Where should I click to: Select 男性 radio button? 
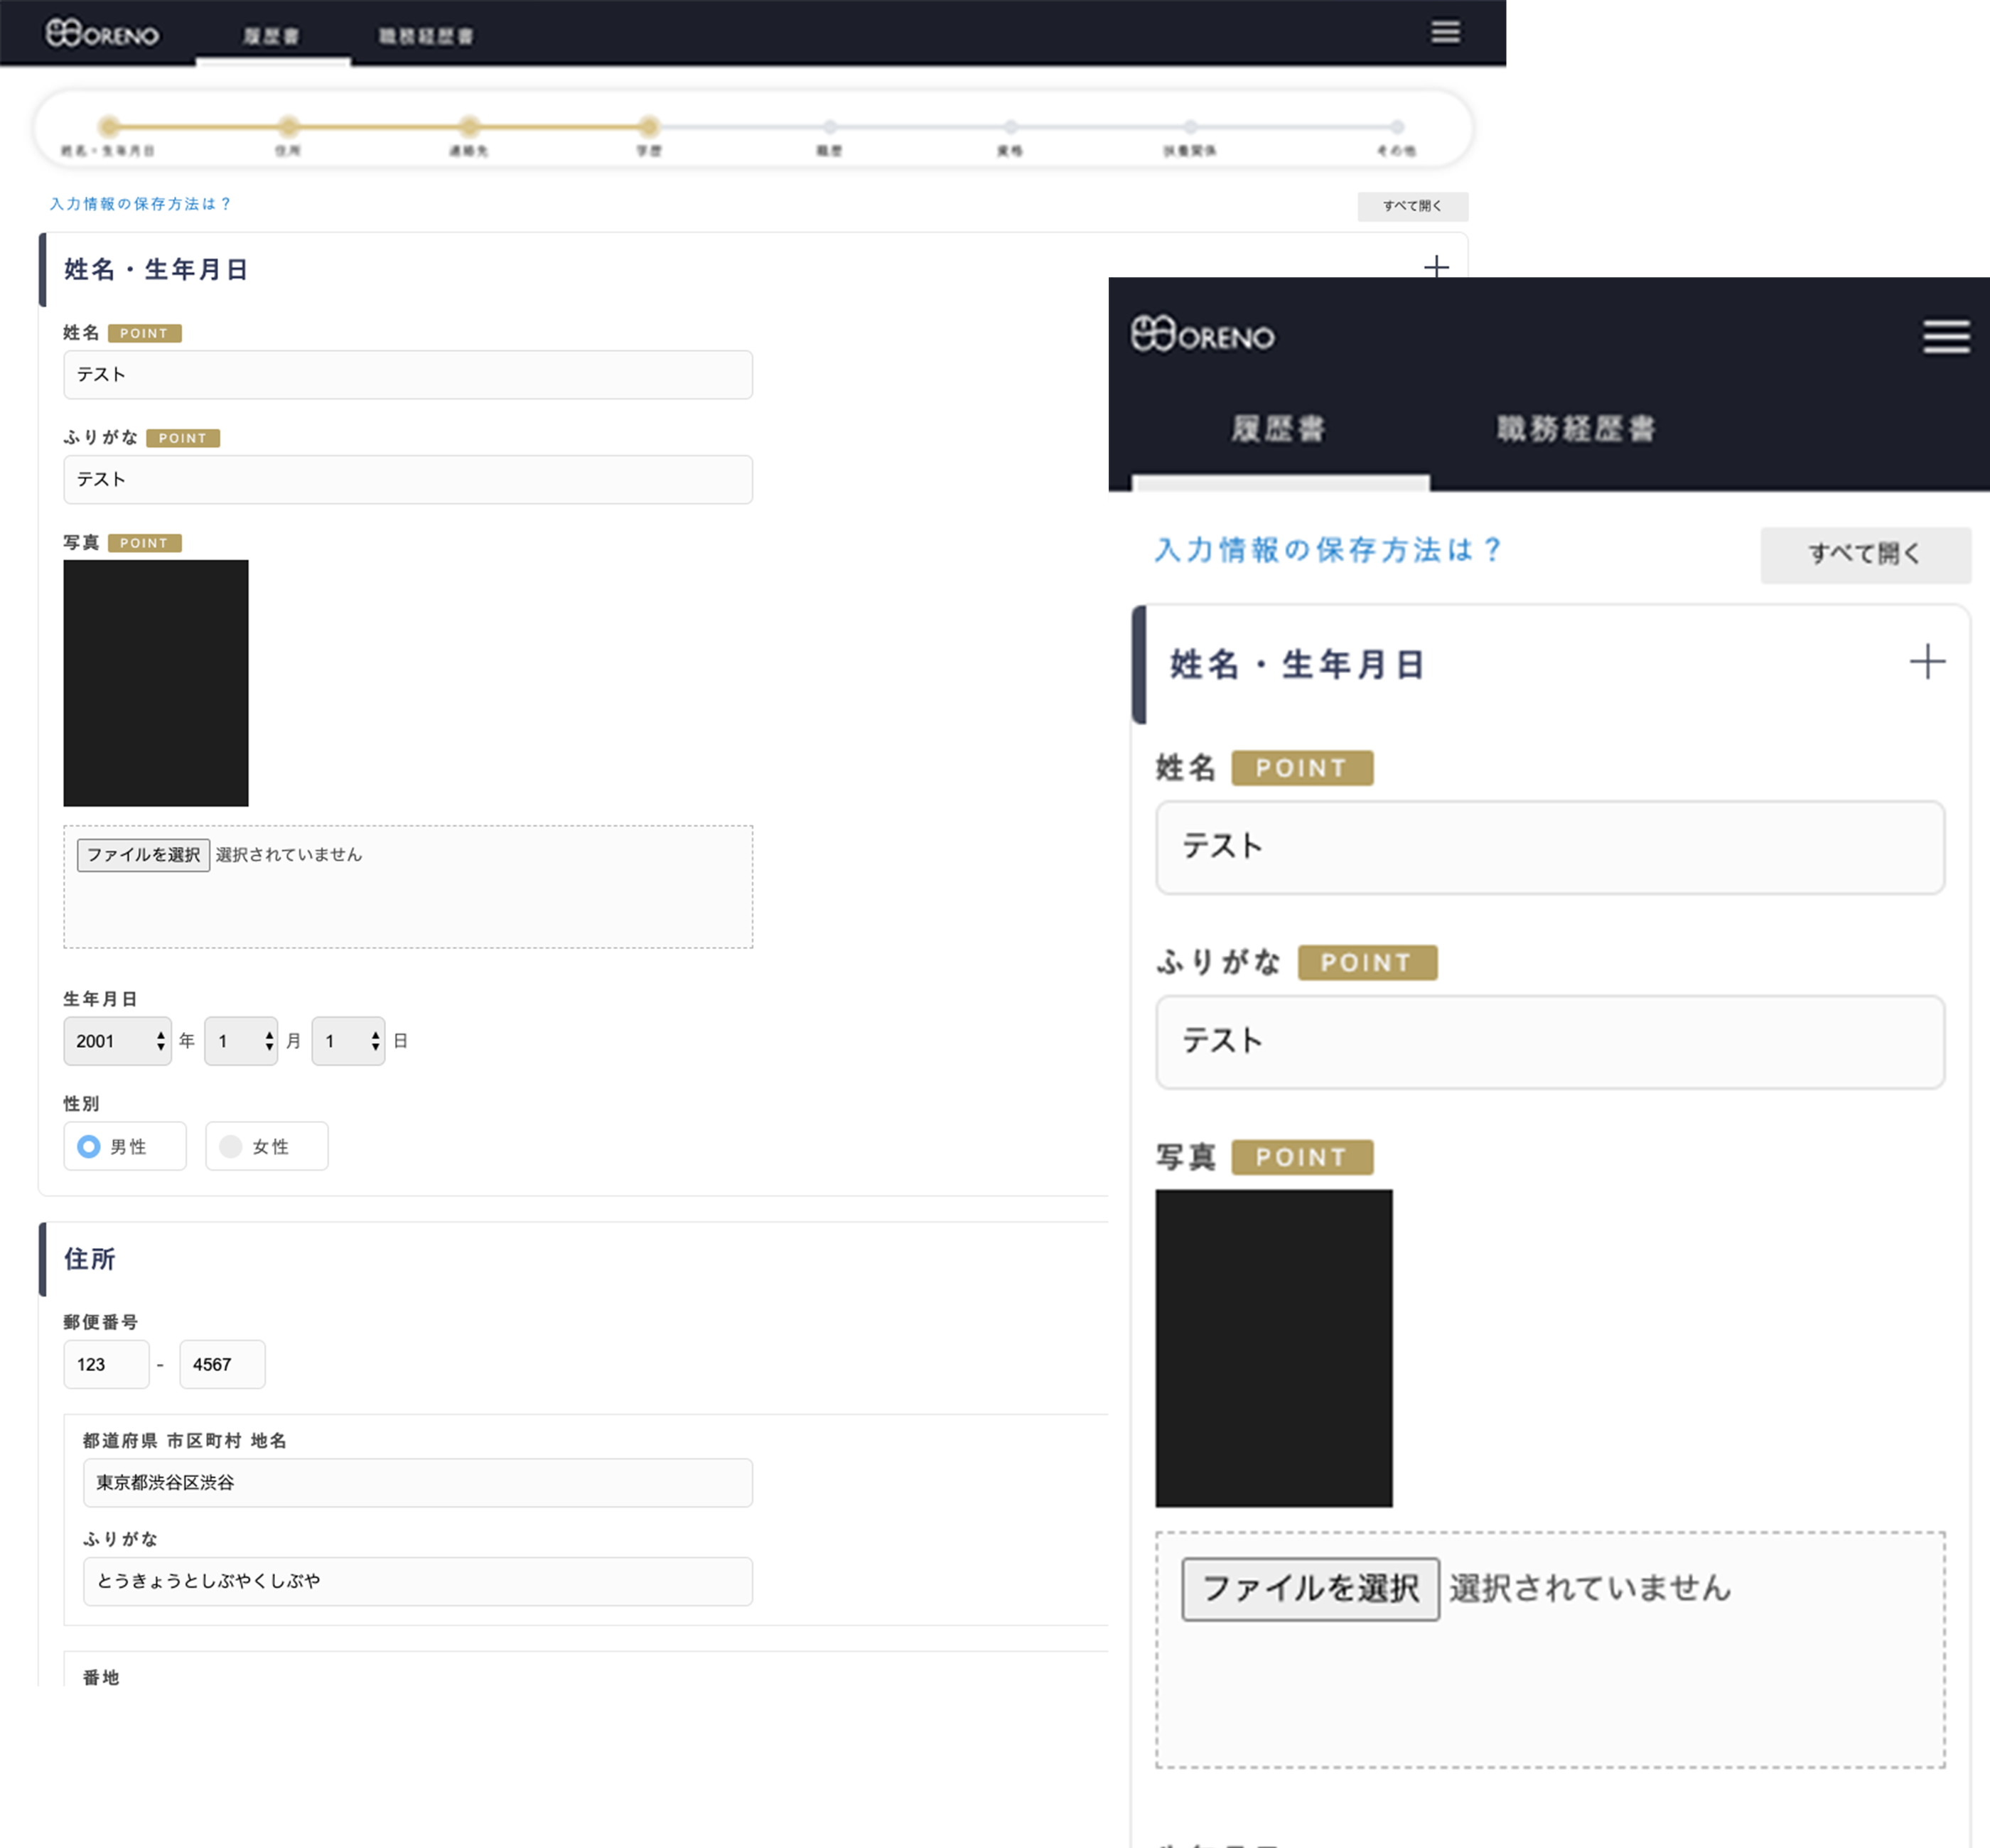(x=89, y=1146)
